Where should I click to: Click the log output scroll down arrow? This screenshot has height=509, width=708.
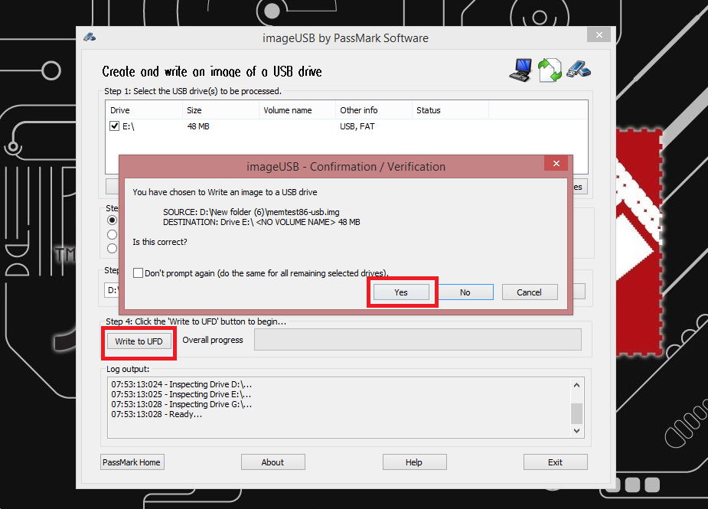coord(576,430)
